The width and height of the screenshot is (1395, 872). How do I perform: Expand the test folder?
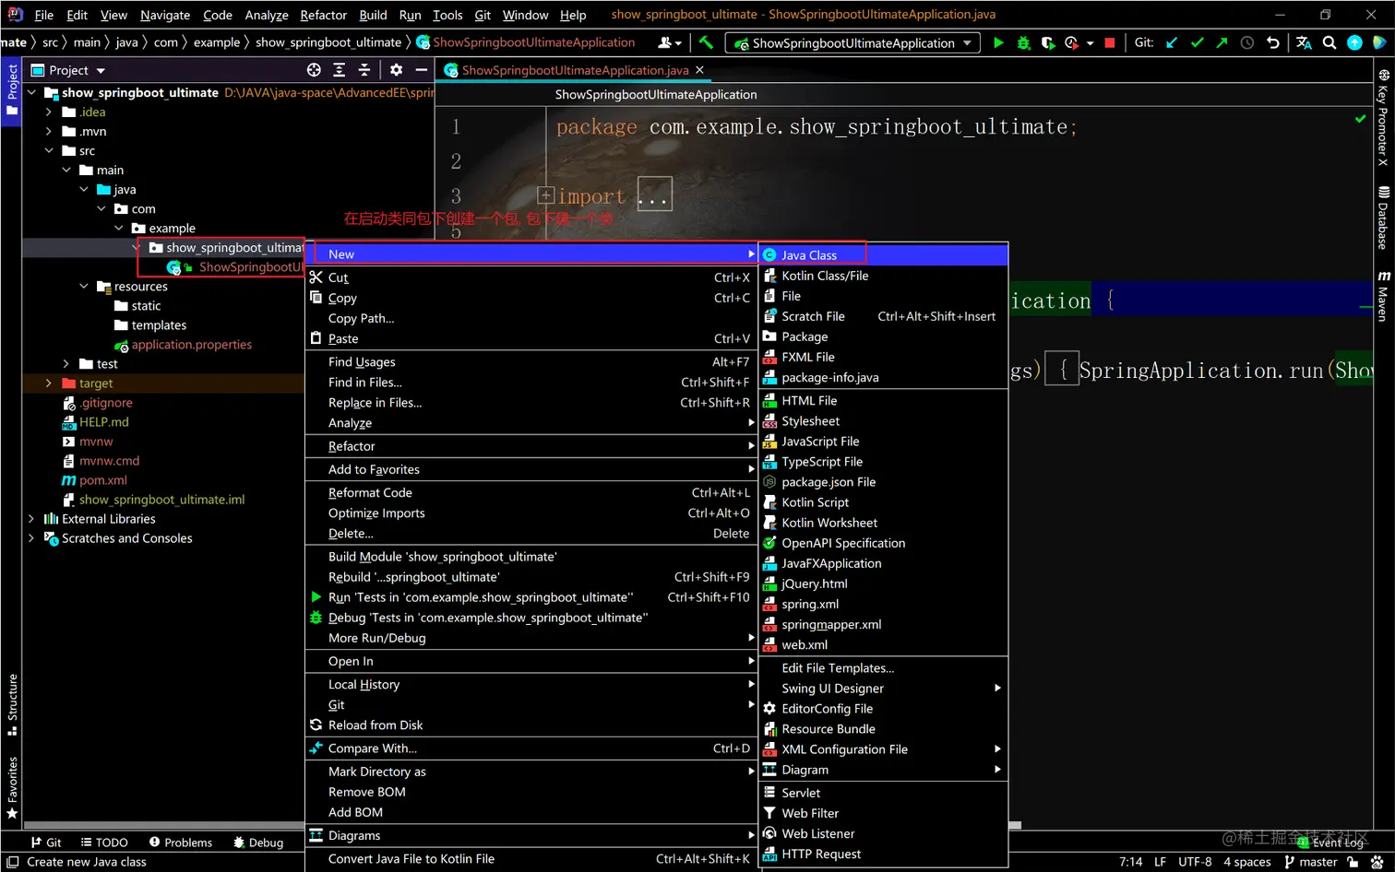click(x=66, y=363)
